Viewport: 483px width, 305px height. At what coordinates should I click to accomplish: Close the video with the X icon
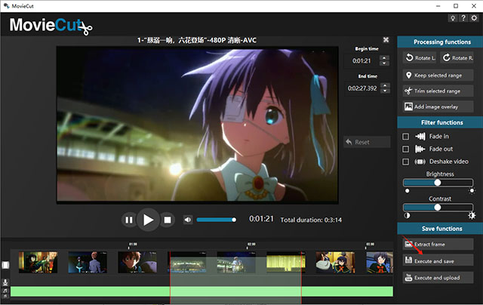[386, 39]
